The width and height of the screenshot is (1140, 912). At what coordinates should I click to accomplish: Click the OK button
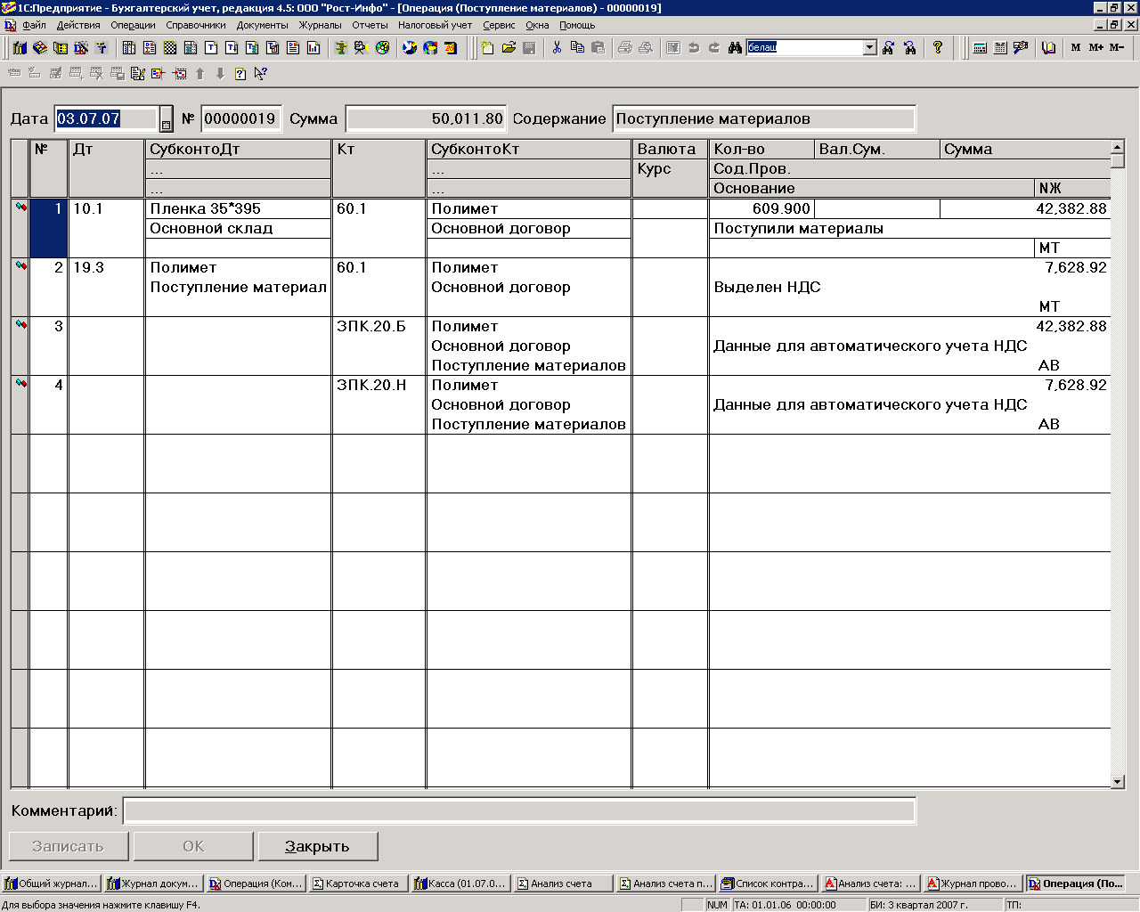[193, 846]
